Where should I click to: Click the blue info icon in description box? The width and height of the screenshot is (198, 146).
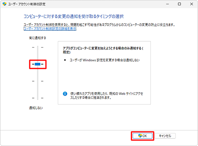[65, 94]
